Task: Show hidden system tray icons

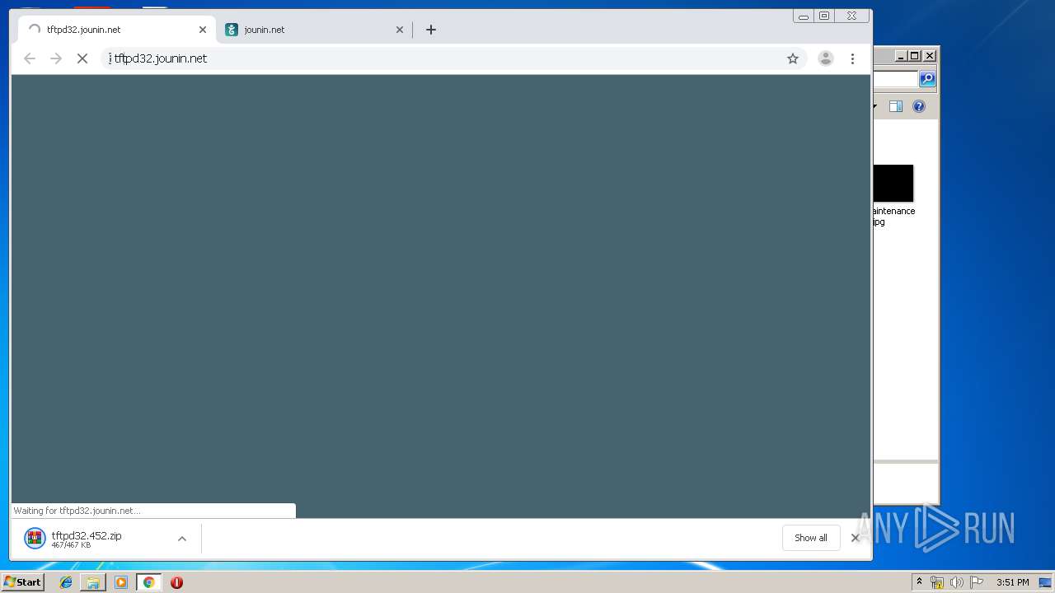Action: click(x=919, y=582)
